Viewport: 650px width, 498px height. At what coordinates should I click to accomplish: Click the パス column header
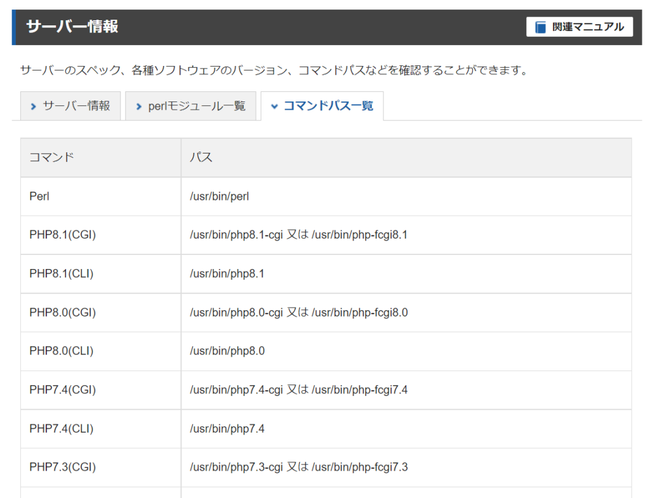tap(406, 157)
